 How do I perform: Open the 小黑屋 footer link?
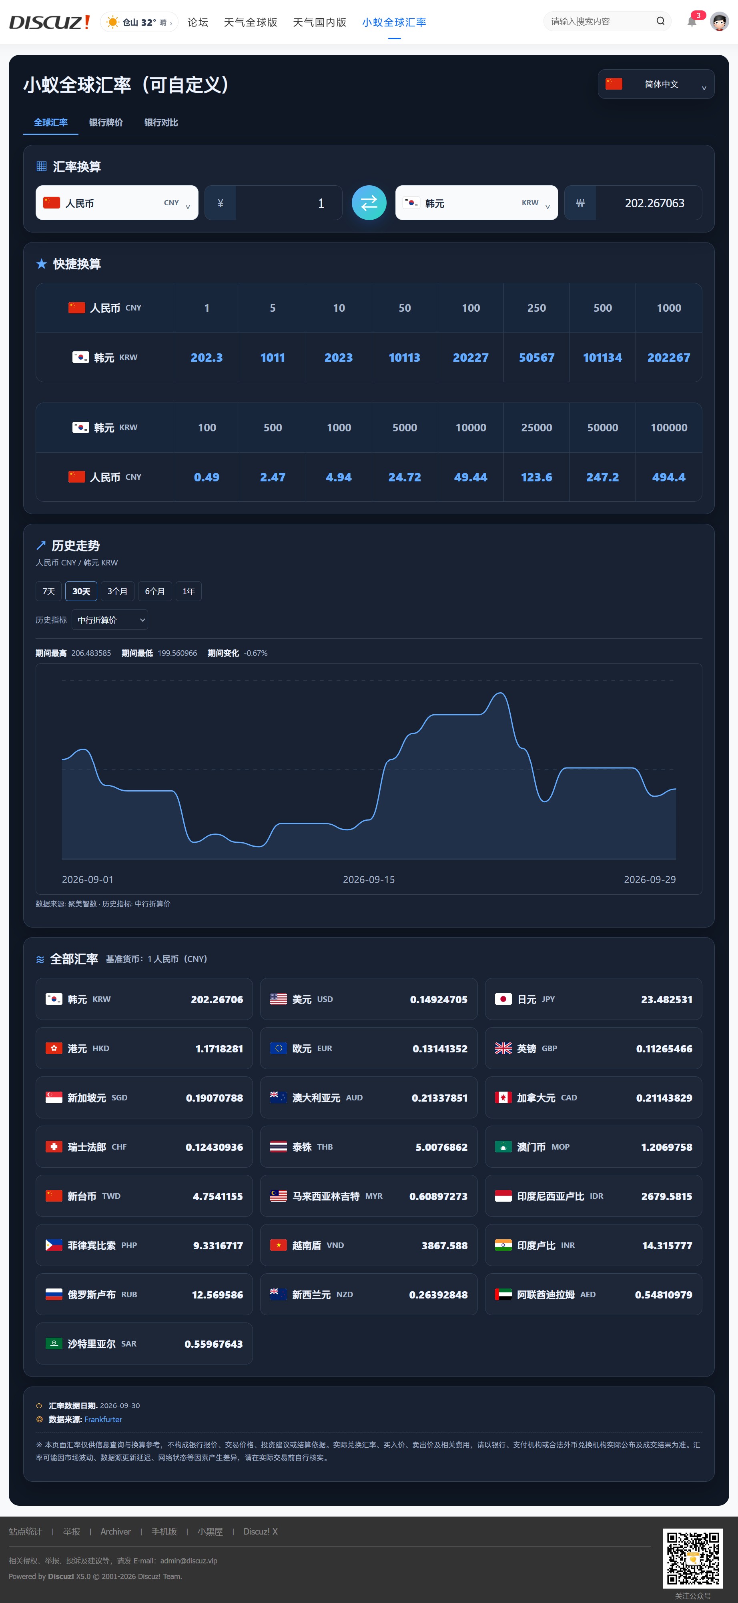click(211, 1531)
